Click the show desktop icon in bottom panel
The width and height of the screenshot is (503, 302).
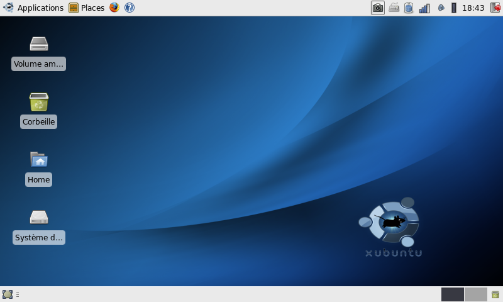click(x=8, y=294)
